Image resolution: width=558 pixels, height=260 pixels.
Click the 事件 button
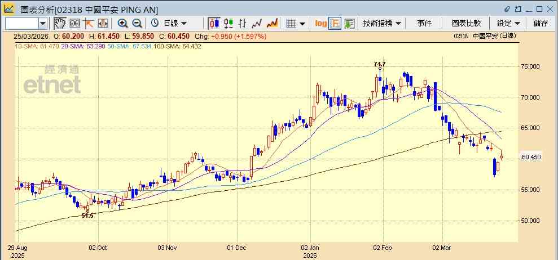424,24
